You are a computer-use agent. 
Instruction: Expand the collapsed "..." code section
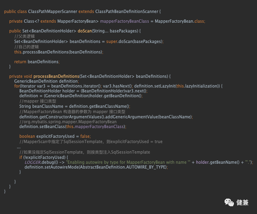19,147
